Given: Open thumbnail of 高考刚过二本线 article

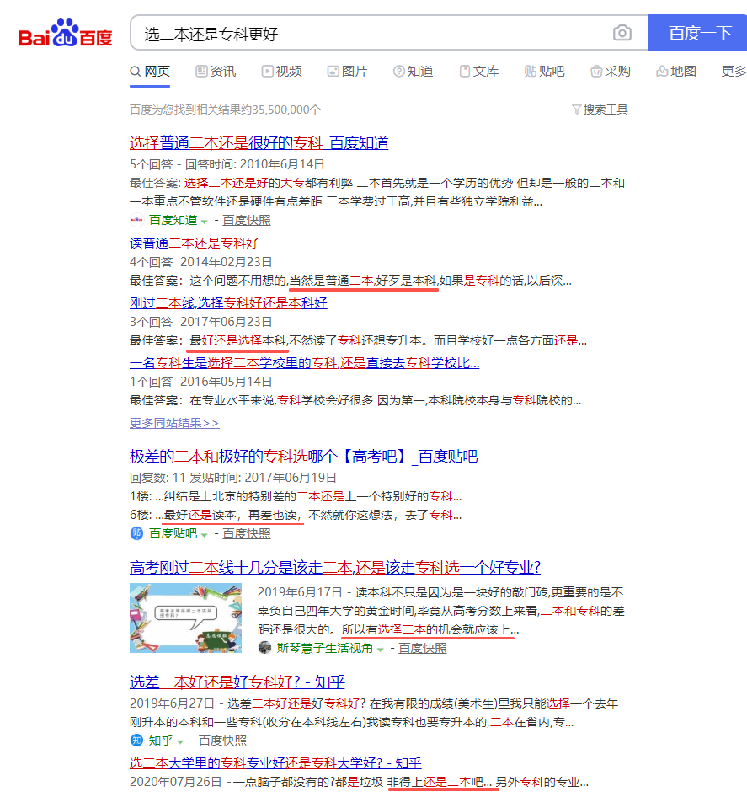Looking at the screenshot, I should 185,618.
